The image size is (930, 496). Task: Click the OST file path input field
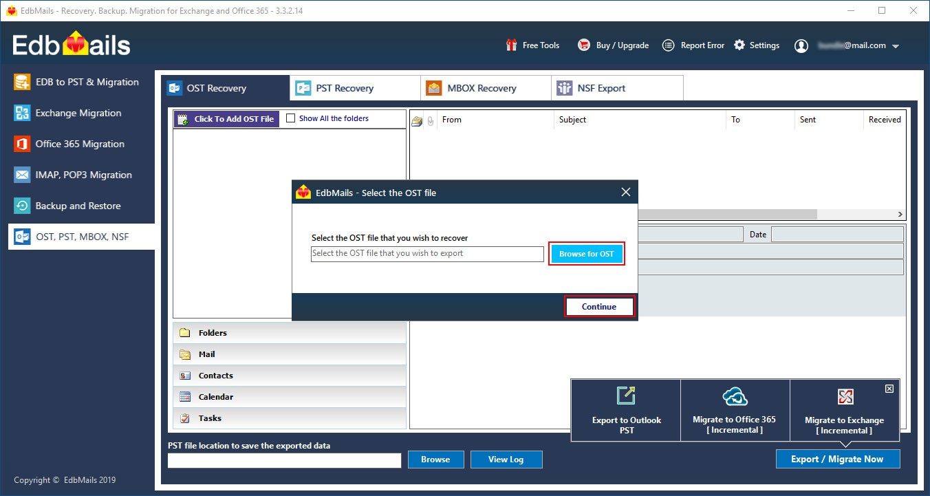point(427,254)
